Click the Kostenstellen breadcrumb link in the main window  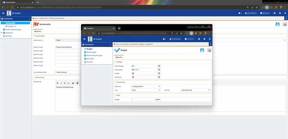(x=43, y=18)
